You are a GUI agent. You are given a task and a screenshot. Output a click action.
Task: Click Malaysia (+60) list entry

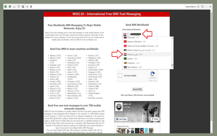pos(73,86)
